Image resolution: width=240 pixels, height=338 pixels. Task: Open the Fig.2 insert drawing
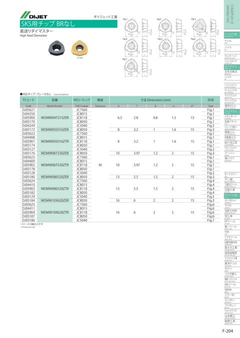pyautogui.click(x=172, y=27)
